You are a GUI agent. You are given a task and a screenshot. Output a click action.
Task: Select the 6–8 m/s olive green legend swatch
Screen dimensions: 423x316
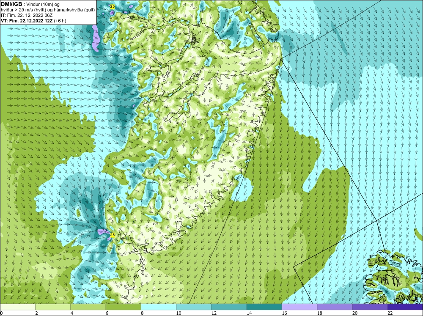(x=123, y=307)
